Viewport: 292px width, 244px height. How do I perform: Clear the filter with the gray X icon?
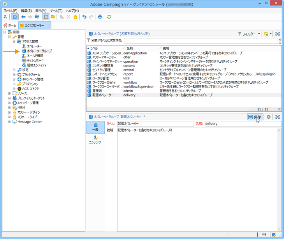coord(280,40)
